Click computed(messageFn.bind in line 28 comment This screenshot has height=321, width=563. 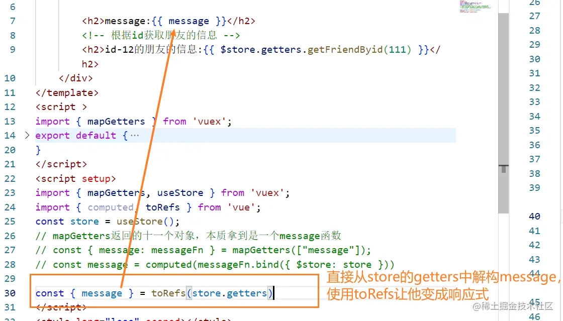212,265
